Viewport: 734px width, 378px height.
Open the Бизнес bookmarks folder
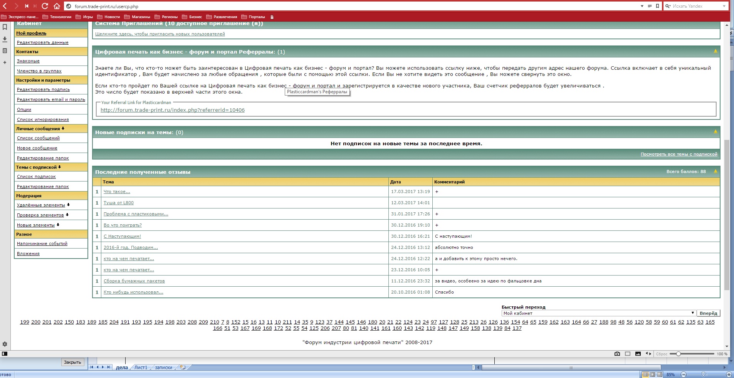192,17
